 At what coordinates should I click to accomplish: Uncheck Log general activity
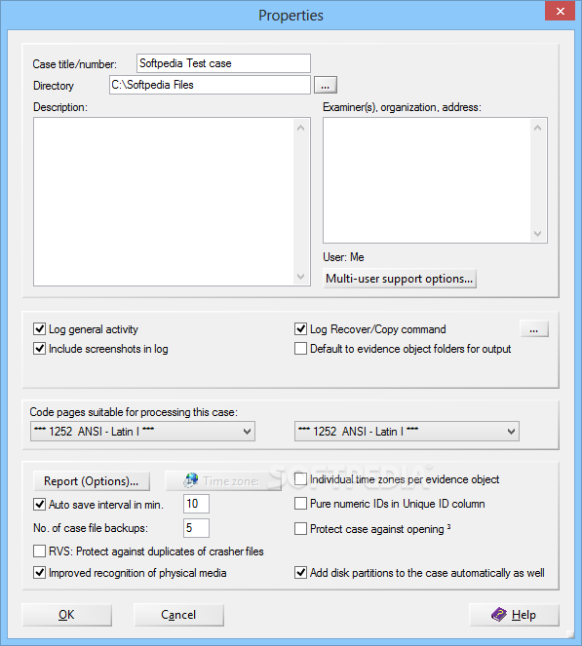coord(39,328)
